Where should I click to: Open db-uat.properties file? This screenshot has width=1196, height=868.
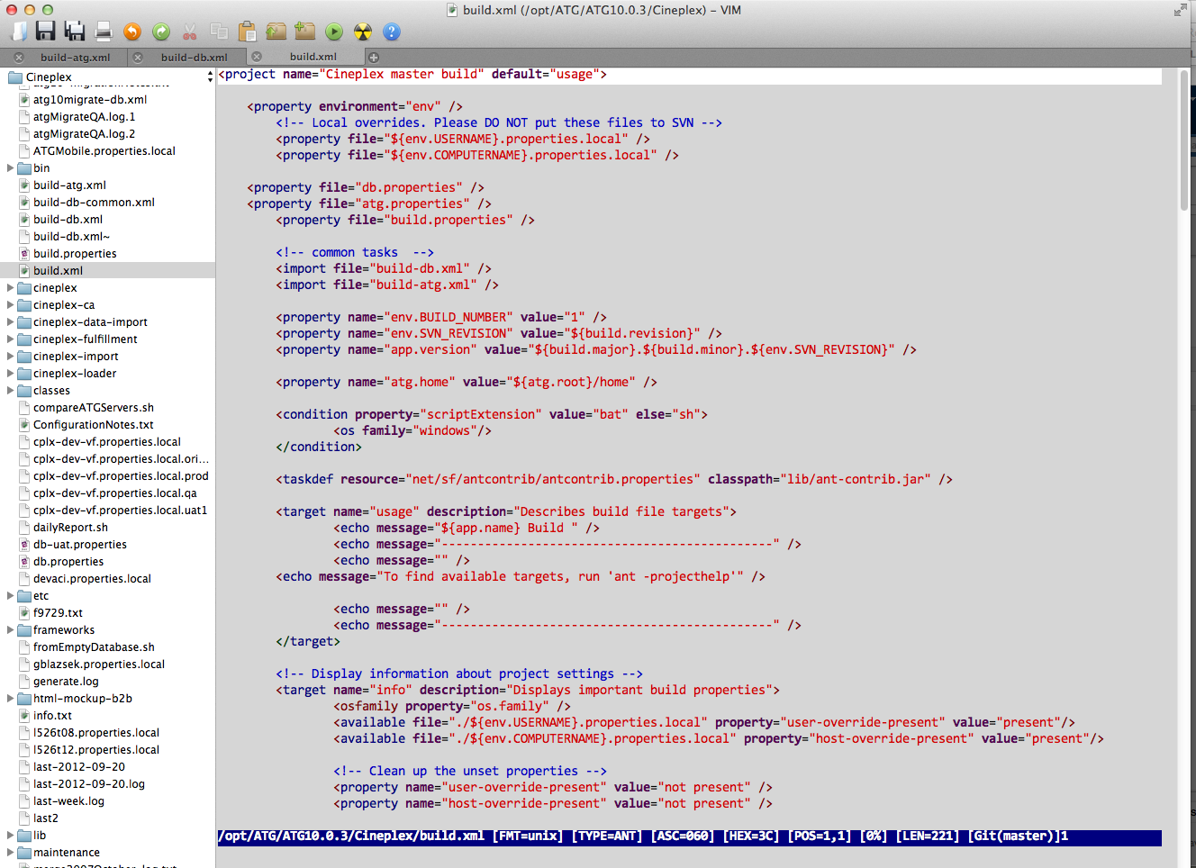[x=80, y=545]
